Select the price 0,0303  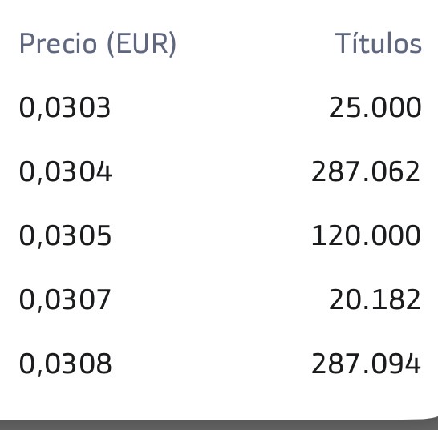(65, 108)
